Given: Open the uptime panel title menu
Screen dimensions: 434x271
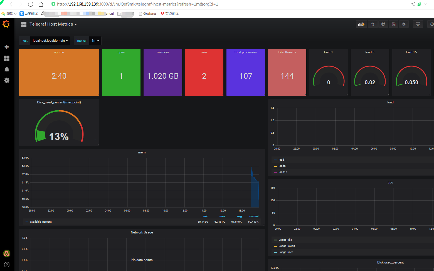Looking at the screenshot, I should point(59,52).
